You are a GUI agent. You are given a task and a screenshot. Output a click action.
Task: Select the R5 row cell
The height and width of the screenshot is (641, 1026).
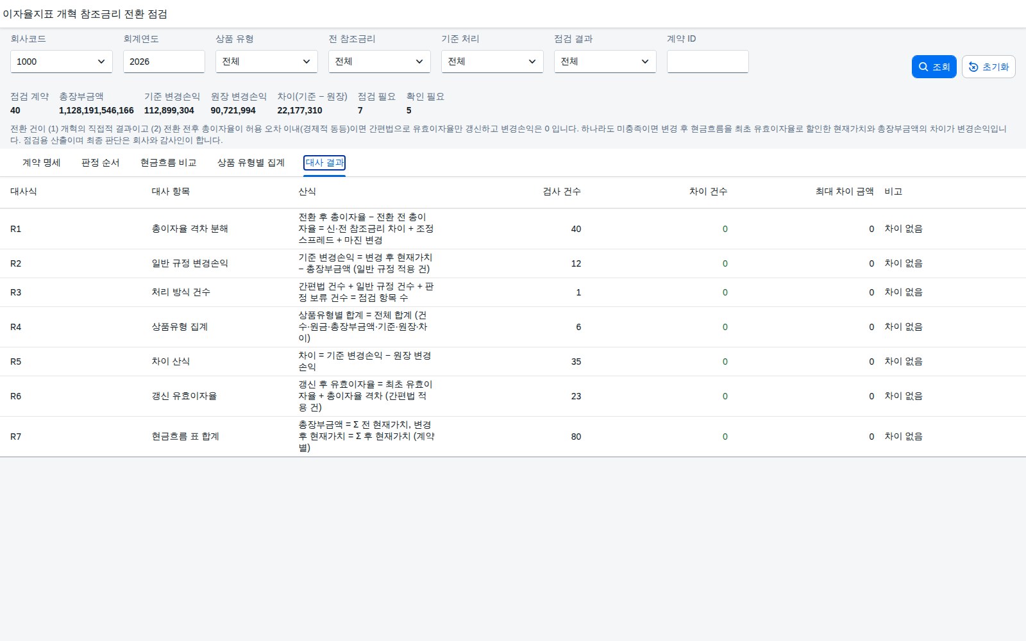pos(16,362)
